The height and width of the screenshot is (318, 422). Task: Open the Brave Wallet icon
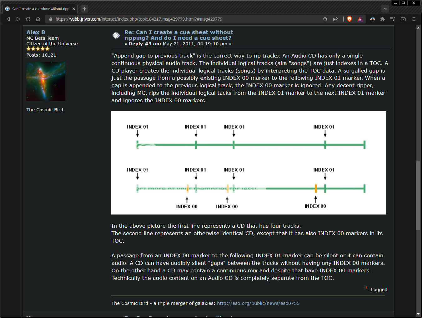pyautogui.click(x=403, y=19)
